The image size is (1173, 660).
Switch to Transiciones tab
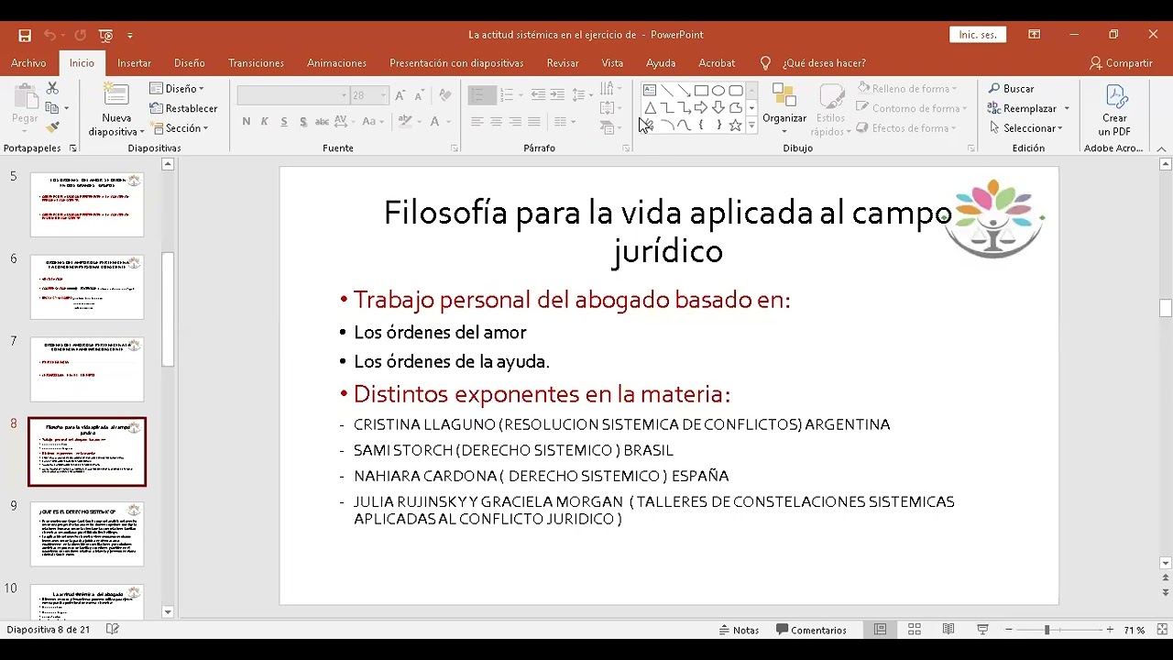coord(256,63)
